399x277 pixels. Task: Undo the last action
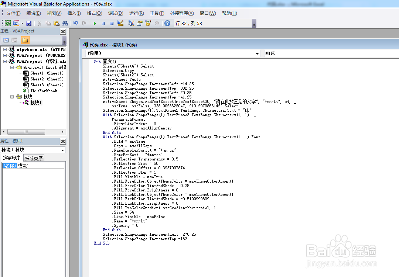[76, 23]
